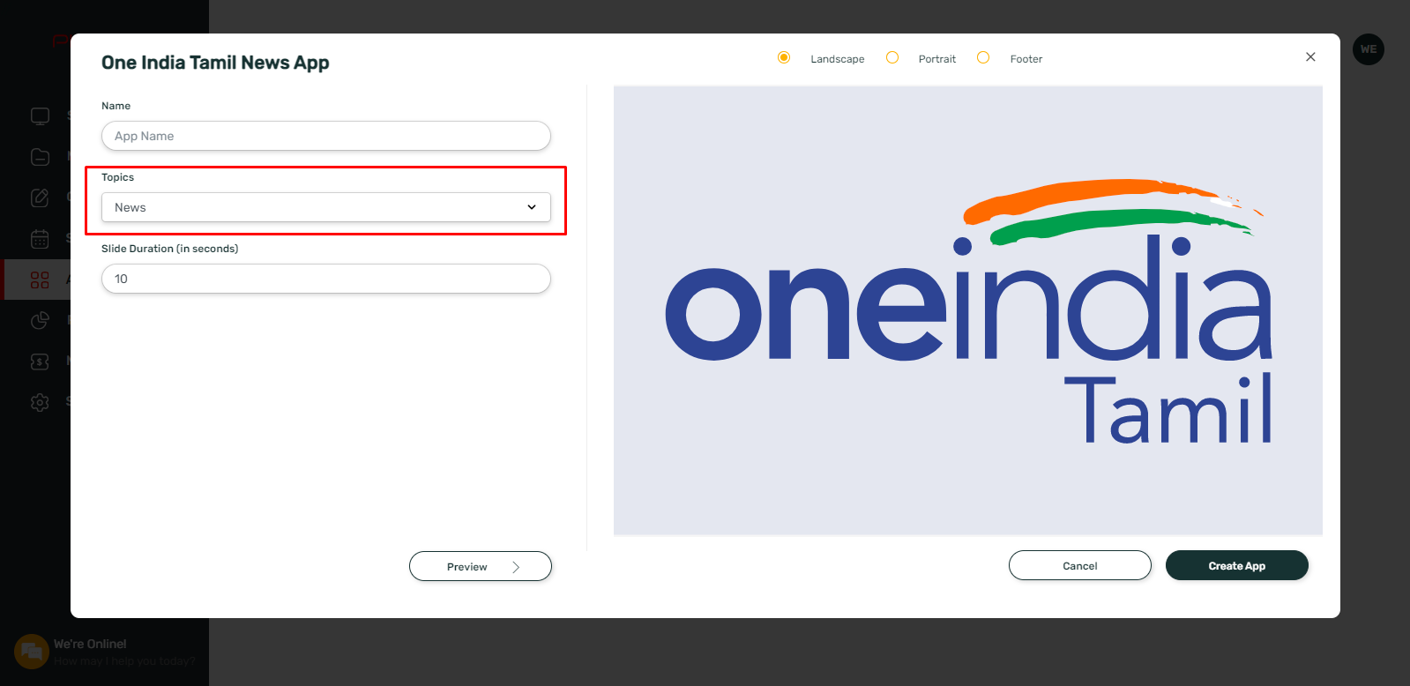Choose the Footer layout radio button
This screenshot has height=686, width=1410.
pos(983,58)
